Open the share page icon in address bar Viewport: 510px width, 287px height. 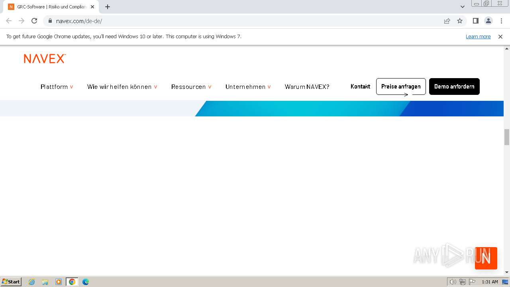447,21
